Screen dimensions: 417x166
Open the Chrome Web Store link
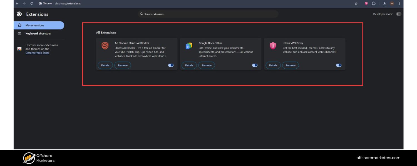[37, 53]
